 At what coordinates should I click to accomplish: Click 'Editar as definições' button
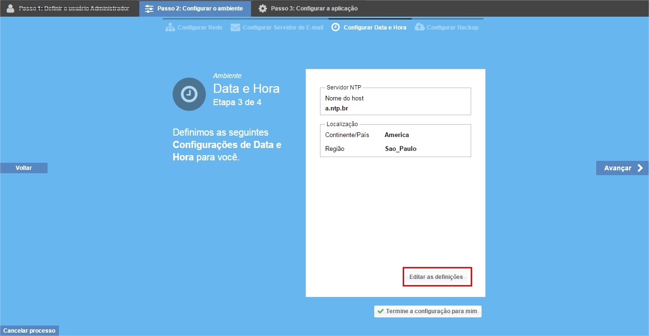point(436,277)
